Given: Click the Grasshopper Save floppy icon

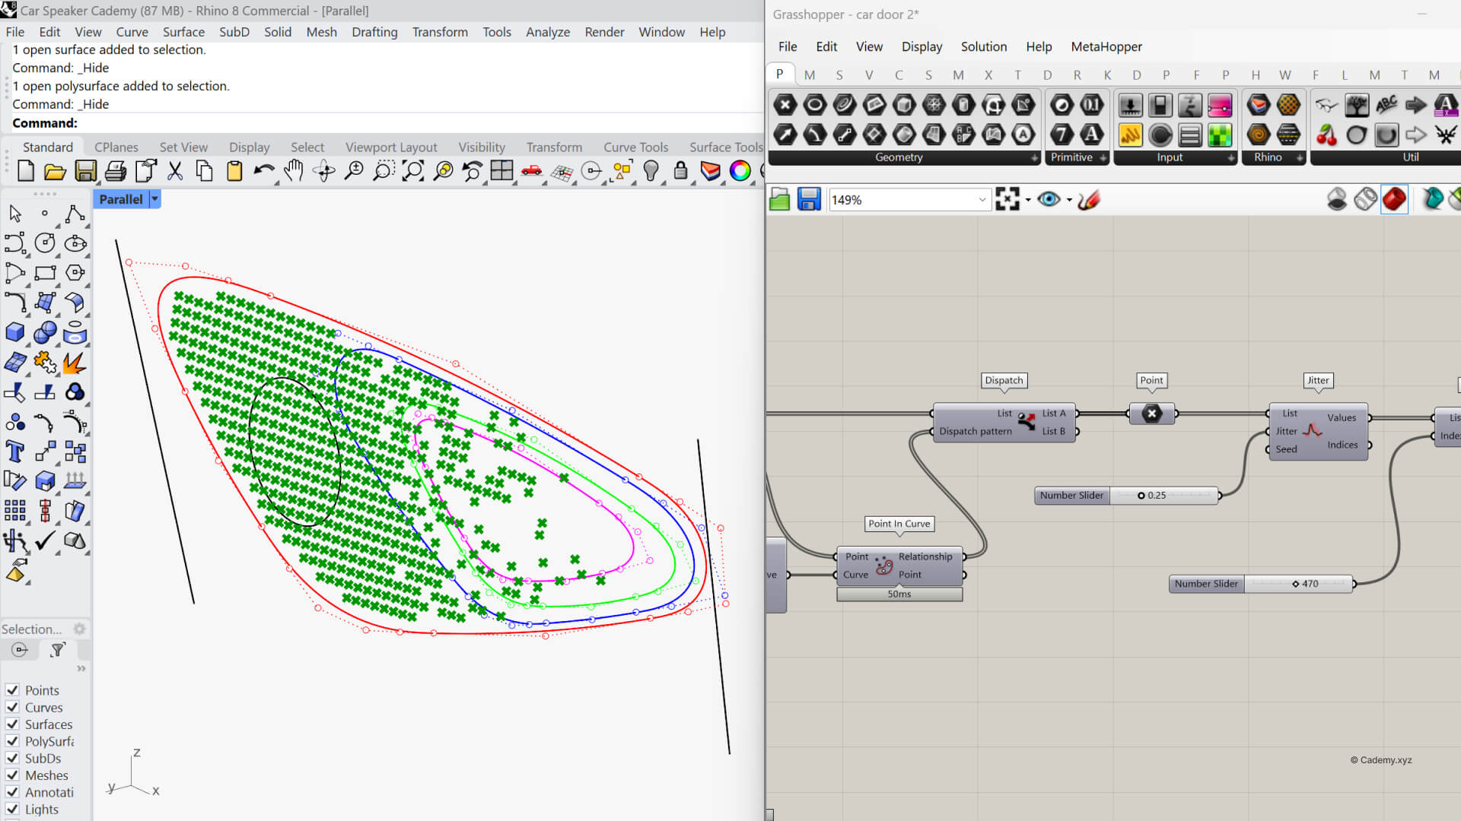Looking at the screenshot, I should point(808,199).
